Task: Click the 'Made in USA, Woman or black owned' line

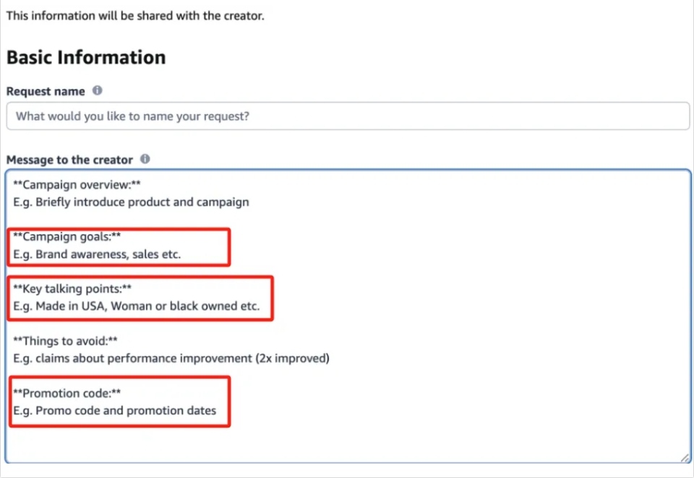Action: 137,306
